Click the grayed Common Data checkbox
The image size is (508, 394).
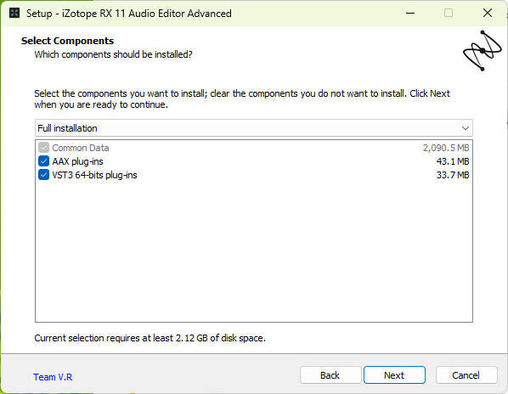pos(43,148)
